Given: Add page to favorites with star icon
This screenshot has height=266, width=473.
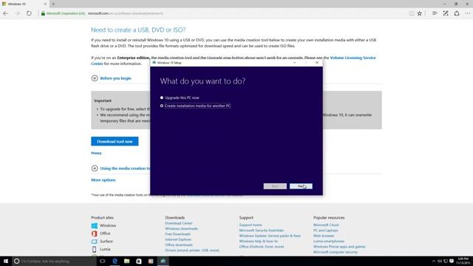Looking at the screenshot, I should [419, 13].
